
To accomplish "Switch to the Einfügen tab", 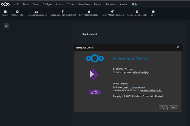I will (47, 4).
